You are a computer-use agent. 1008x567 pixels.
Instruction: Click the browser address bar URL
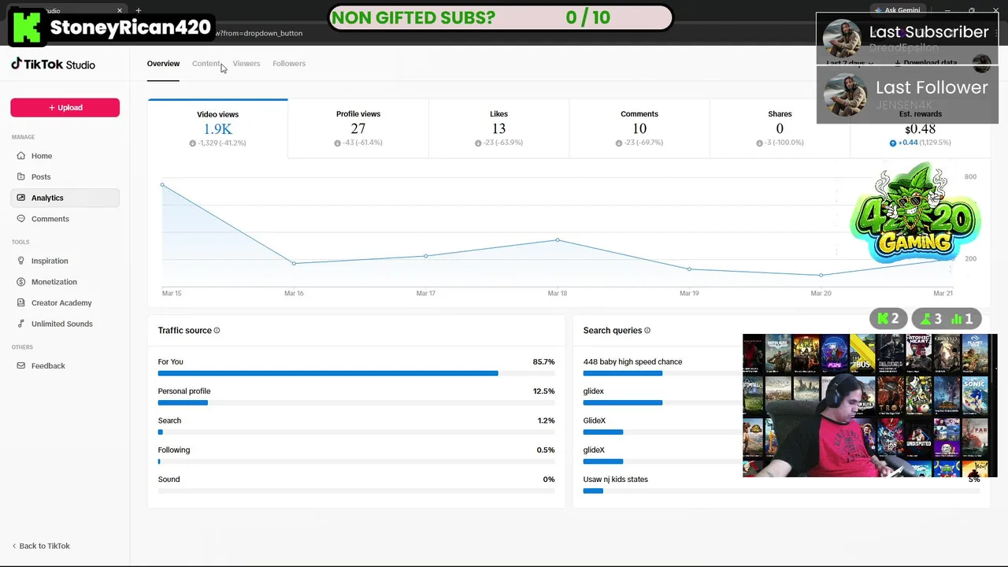[259, 33]
